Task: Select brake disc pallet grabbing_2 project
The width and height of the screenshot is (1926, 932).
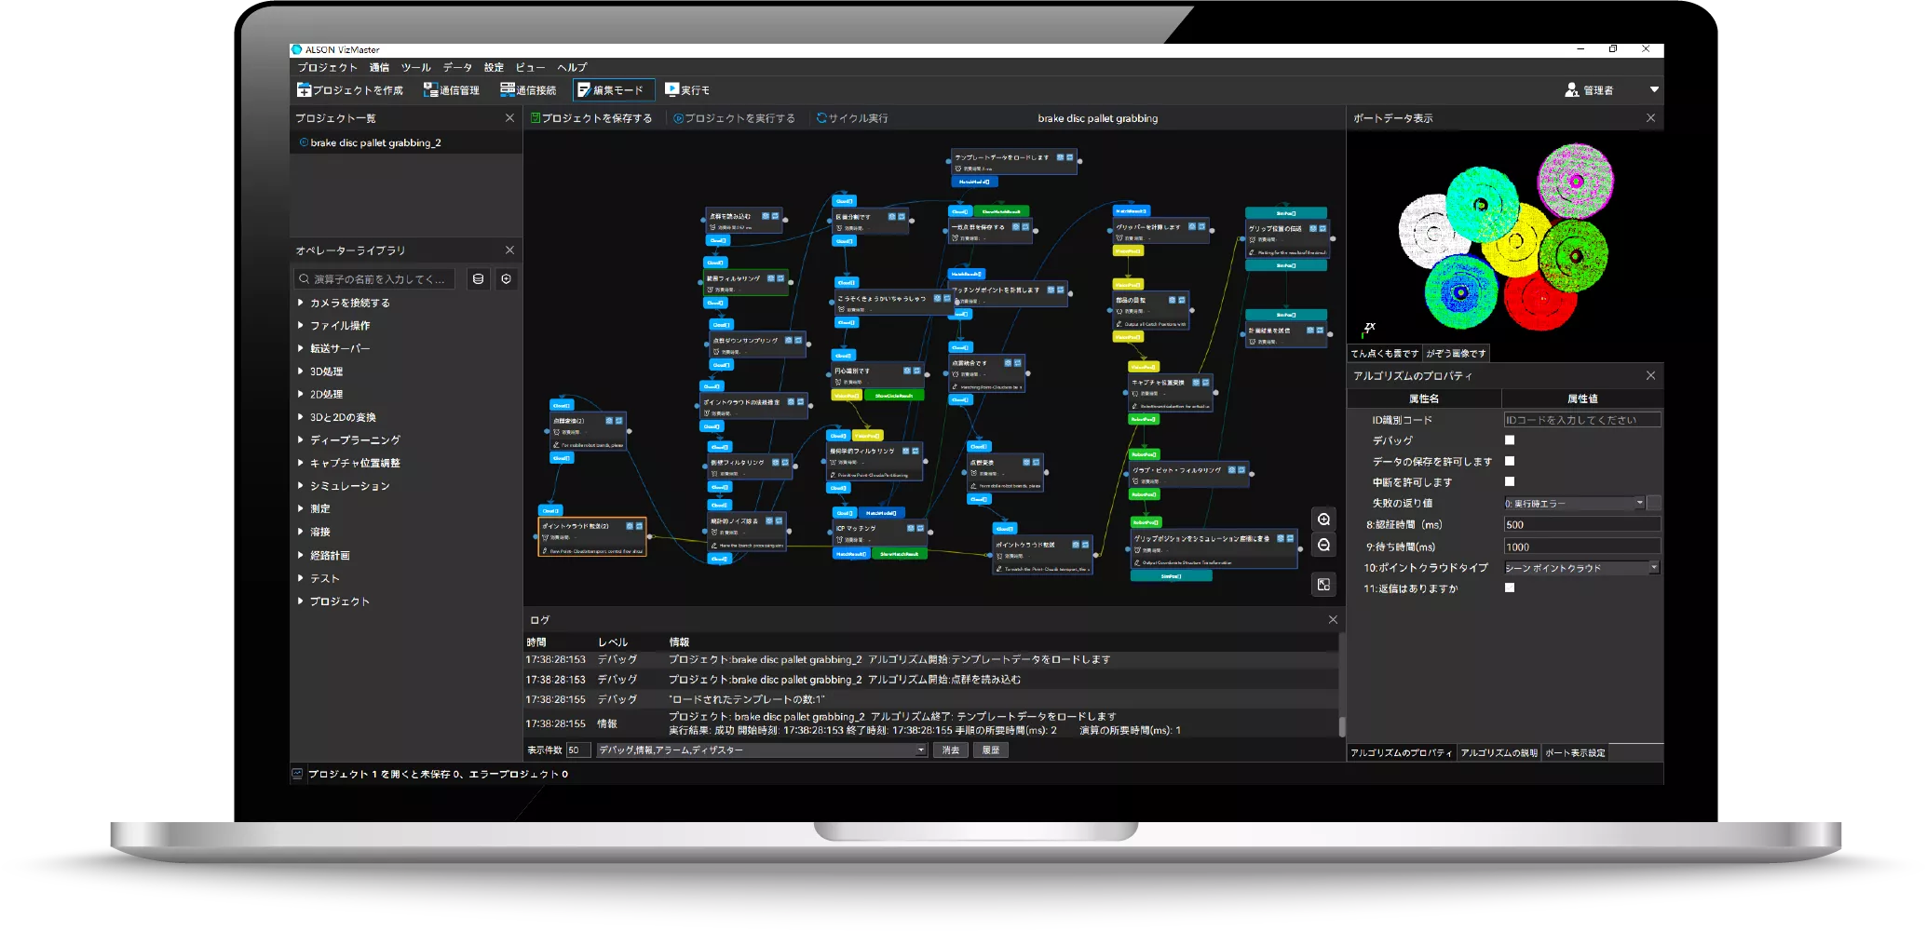Action: tap(375, 142)
